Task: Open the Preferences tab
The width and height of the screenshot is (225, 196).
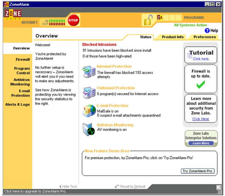Action: pos(205,37)
